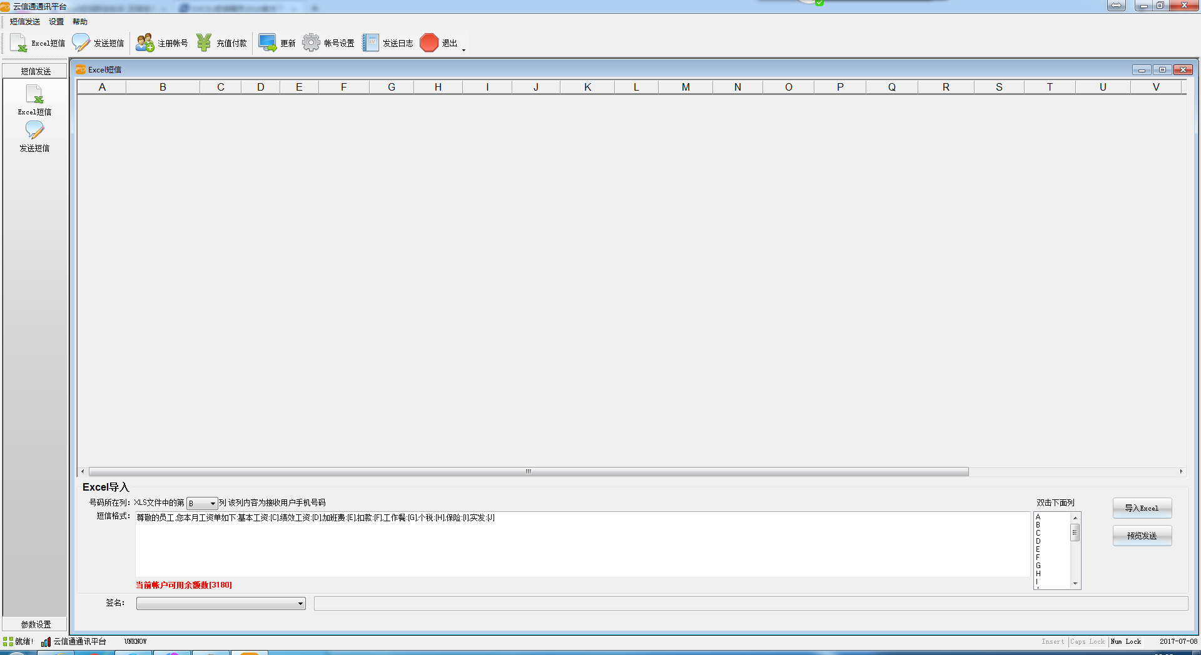Select column header P in the spreadsheet grid
1201x655 pixels.
pos(840,87)
